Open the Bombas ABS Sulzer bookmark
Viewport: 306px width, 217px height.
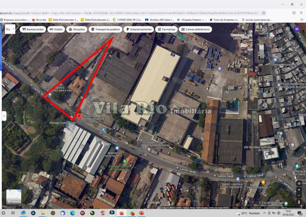[x=160, y=20]
